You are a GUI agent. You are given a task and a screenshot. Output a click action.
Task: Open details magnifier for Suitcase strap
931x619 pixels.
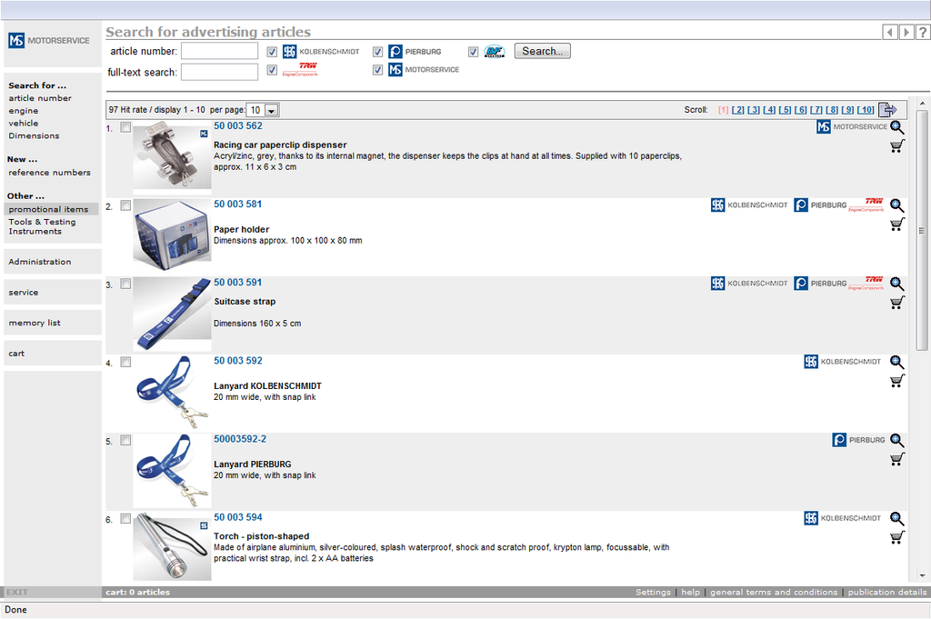[896, 284]
